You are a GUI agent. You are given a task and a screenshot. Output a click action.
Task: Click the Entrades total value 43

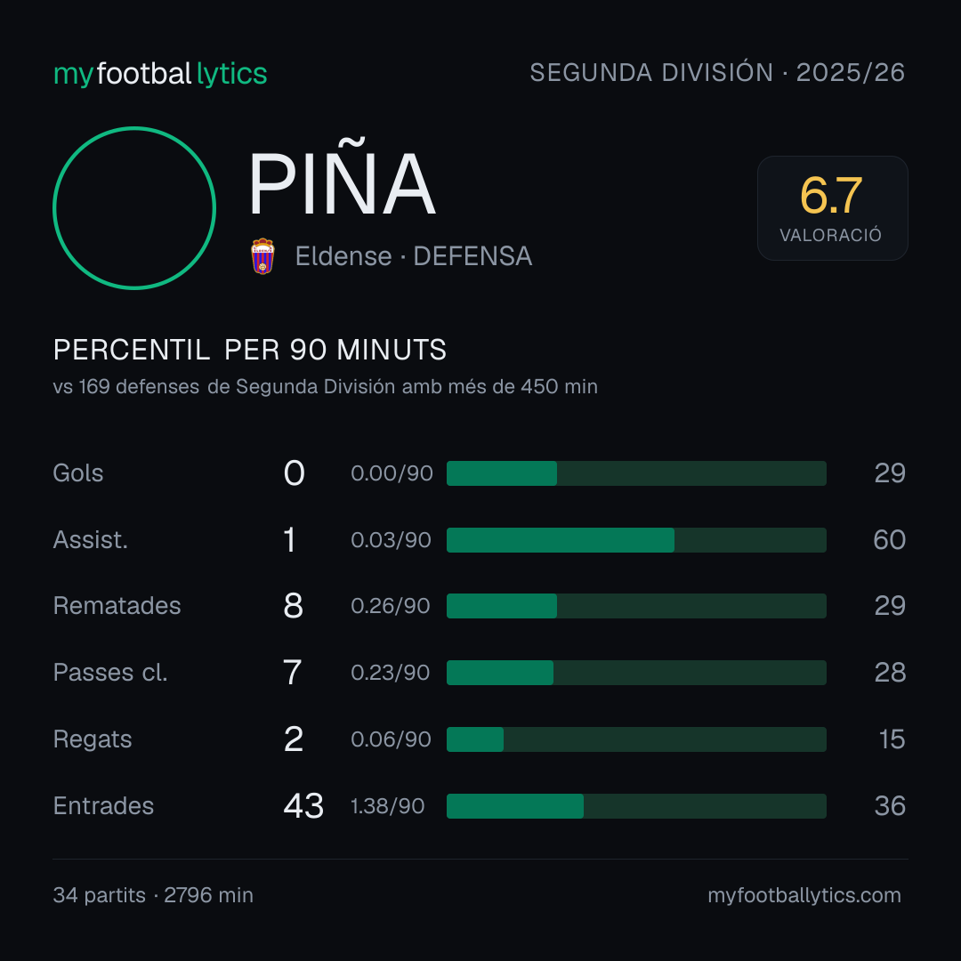point(303,806)
